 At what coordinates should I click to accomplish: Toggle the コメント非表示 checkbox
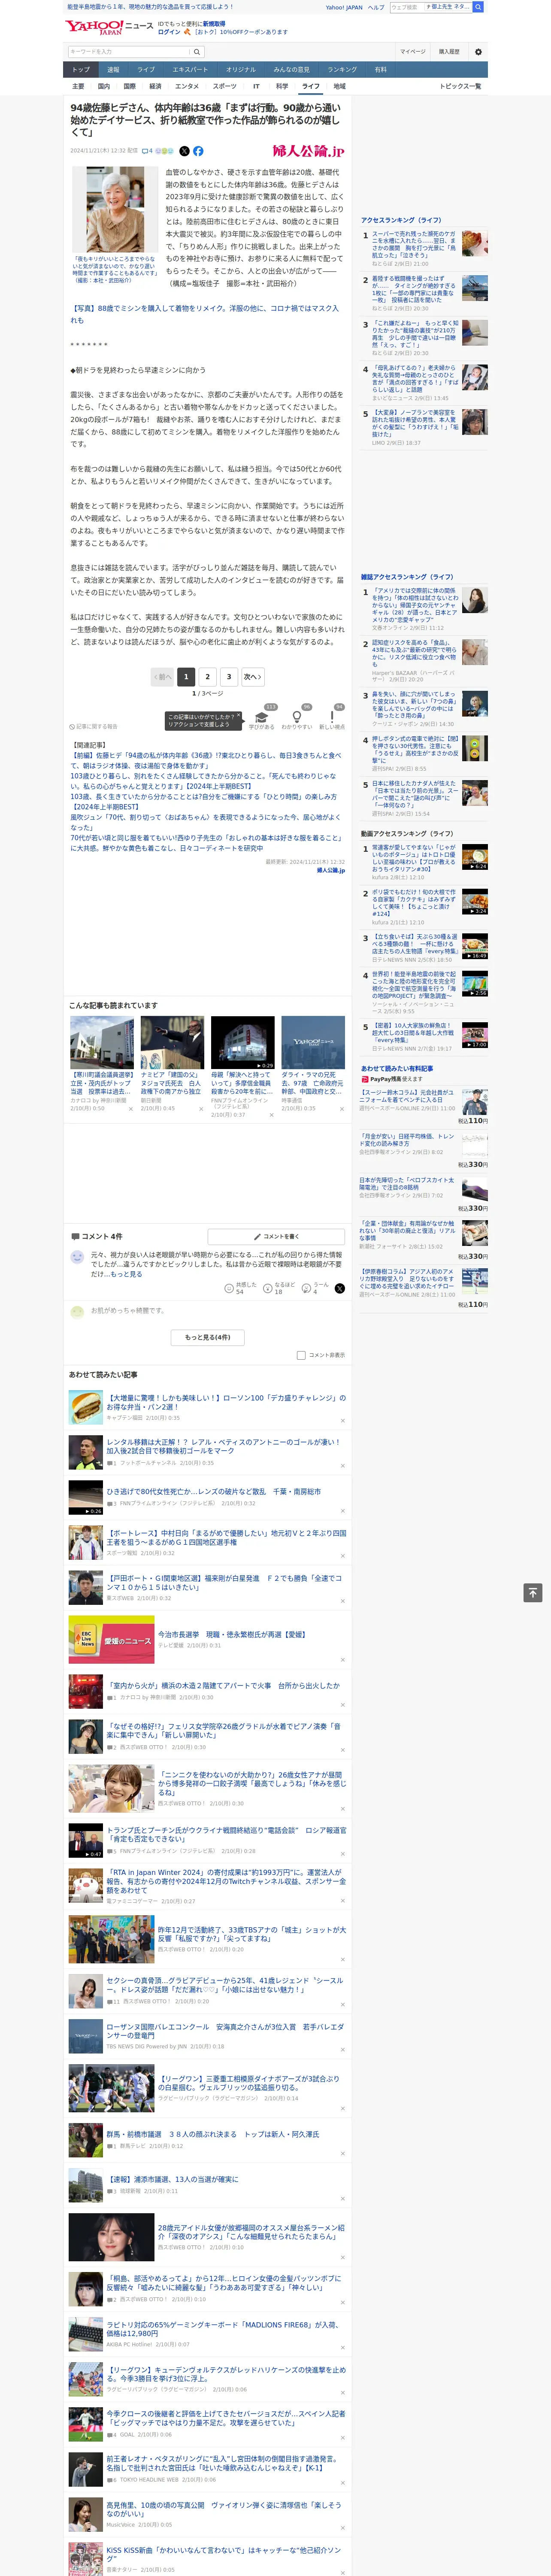tap(301, 1355)
